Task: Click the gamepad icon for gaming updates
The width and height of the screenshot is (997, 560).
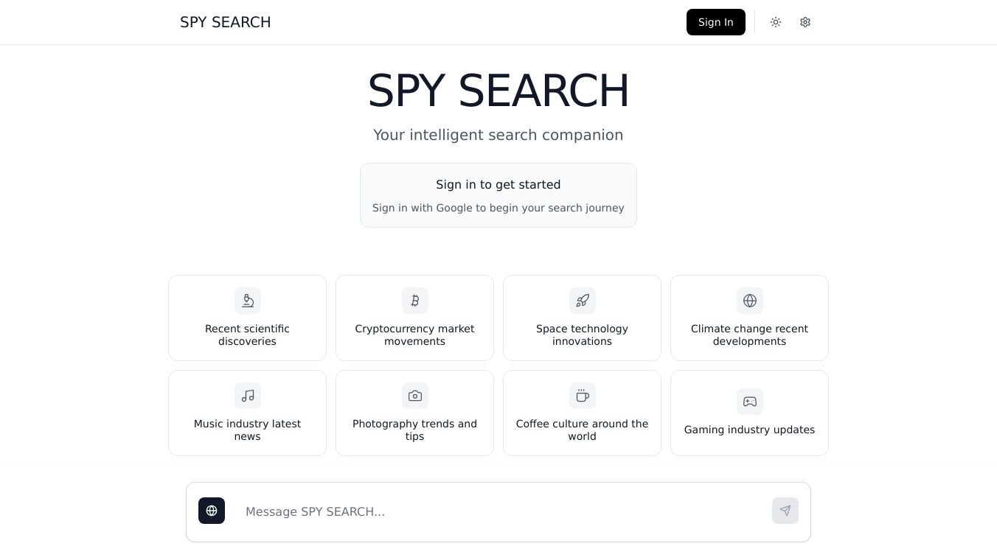Action: [750, 402]
